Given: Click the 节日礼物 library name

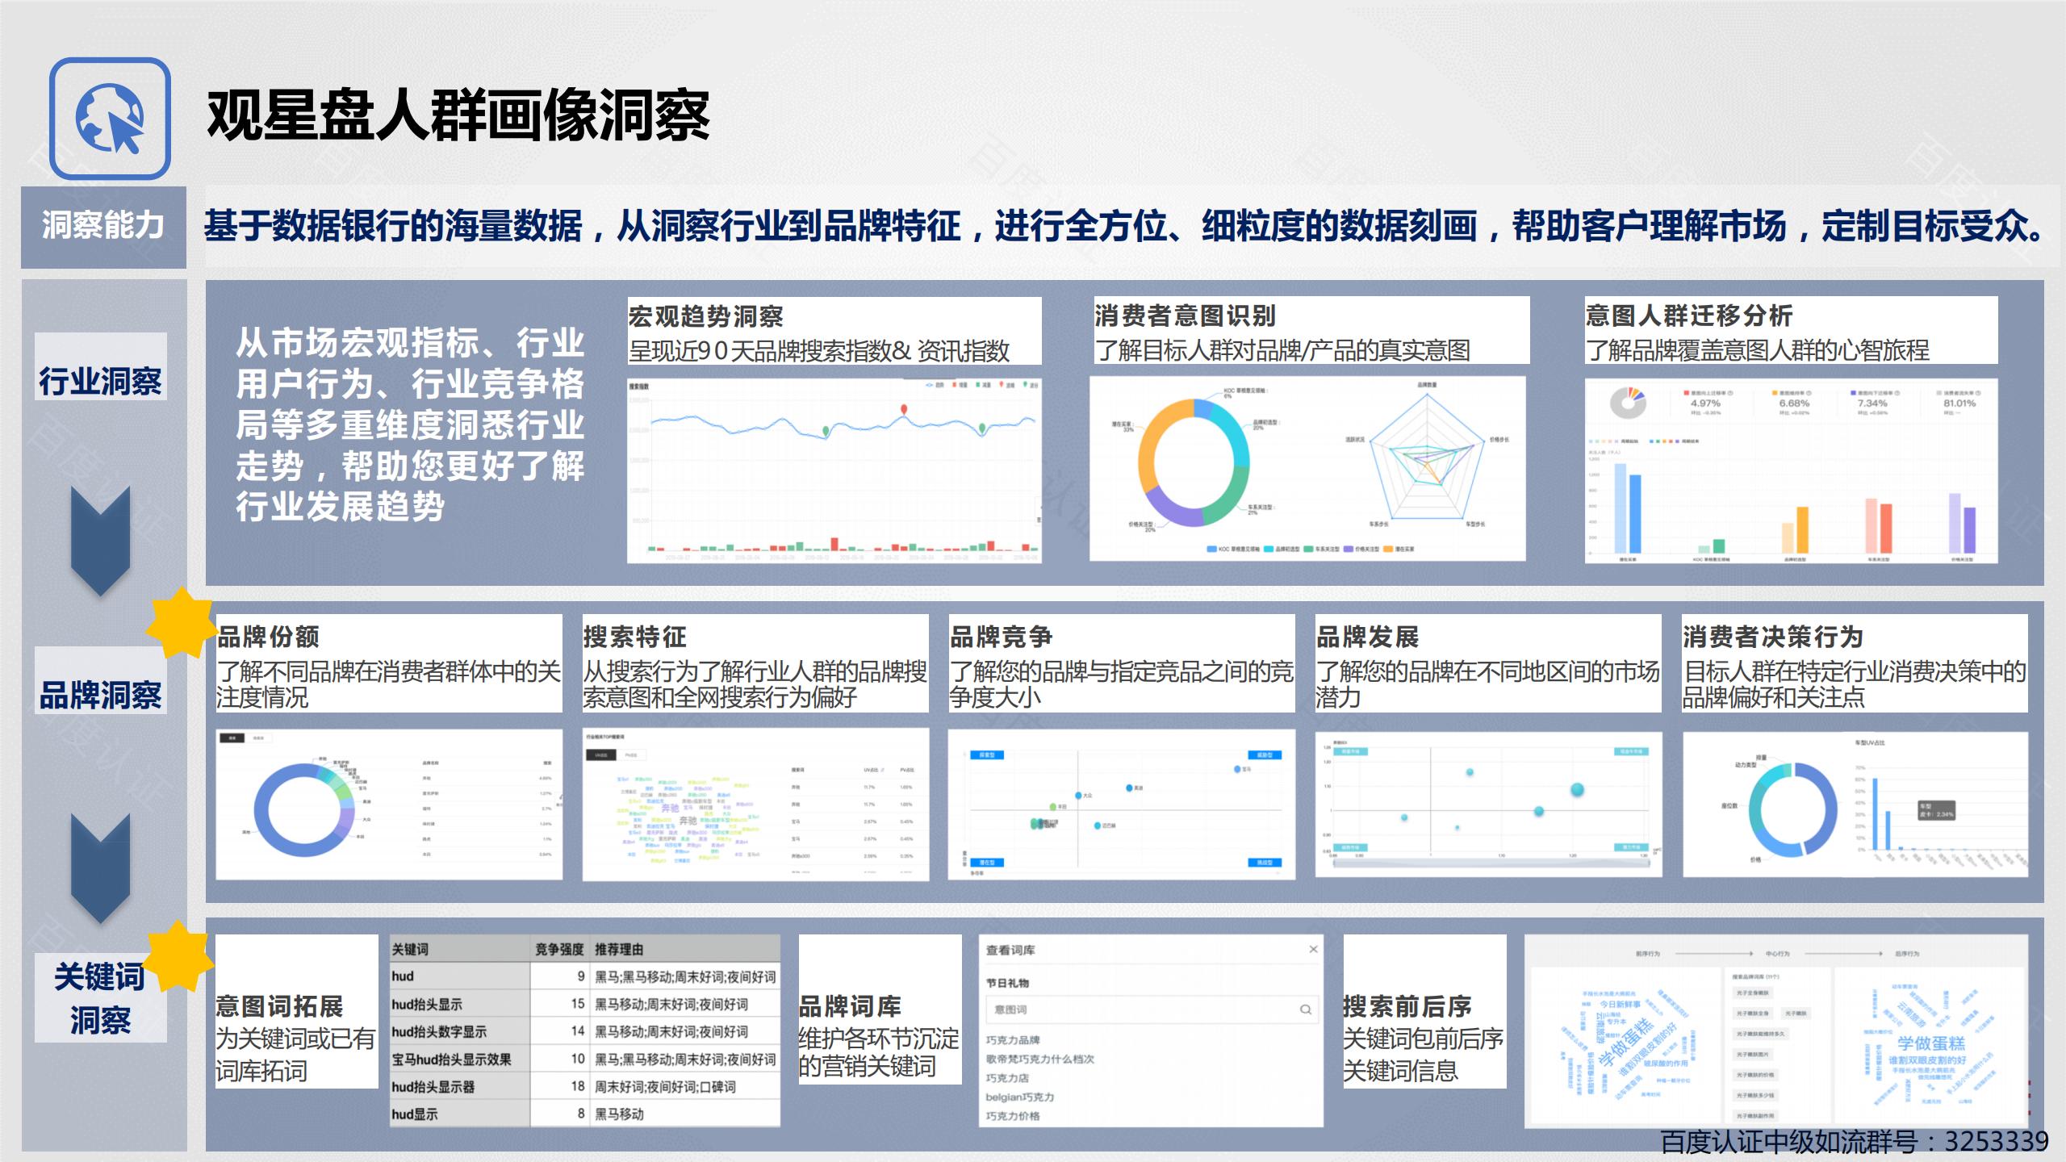Looking at the screenshot, I should (x=1007, y=983).
